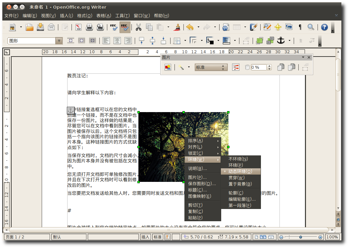Viewport: 349px width, 248px height.
Task: Change anchor with the anchor icon
Action: coord(281,41)
